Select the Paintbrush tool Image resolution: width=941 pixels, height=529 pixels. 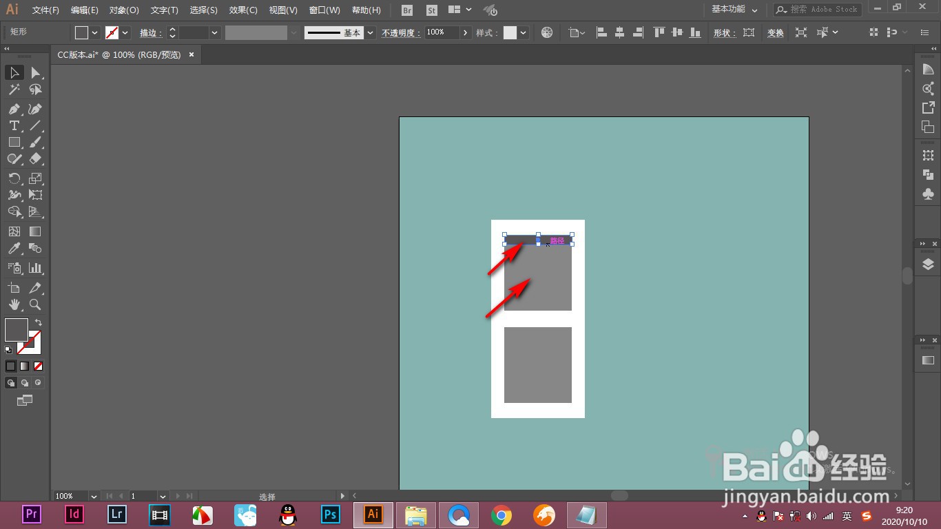35,142
